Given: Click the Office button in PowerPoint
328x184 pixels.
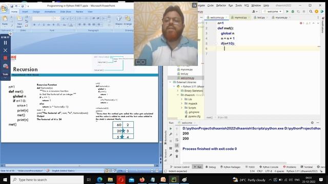Looking at the screenshot, I should coord(4,8).
